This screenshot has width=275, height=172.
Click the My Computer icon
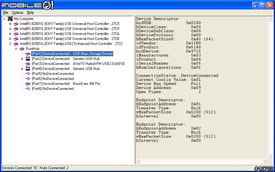coord(10,19)
